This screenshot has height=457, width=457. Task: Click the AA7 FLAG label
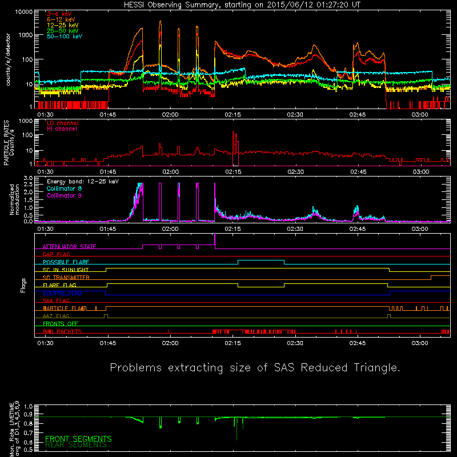point(56,316)
